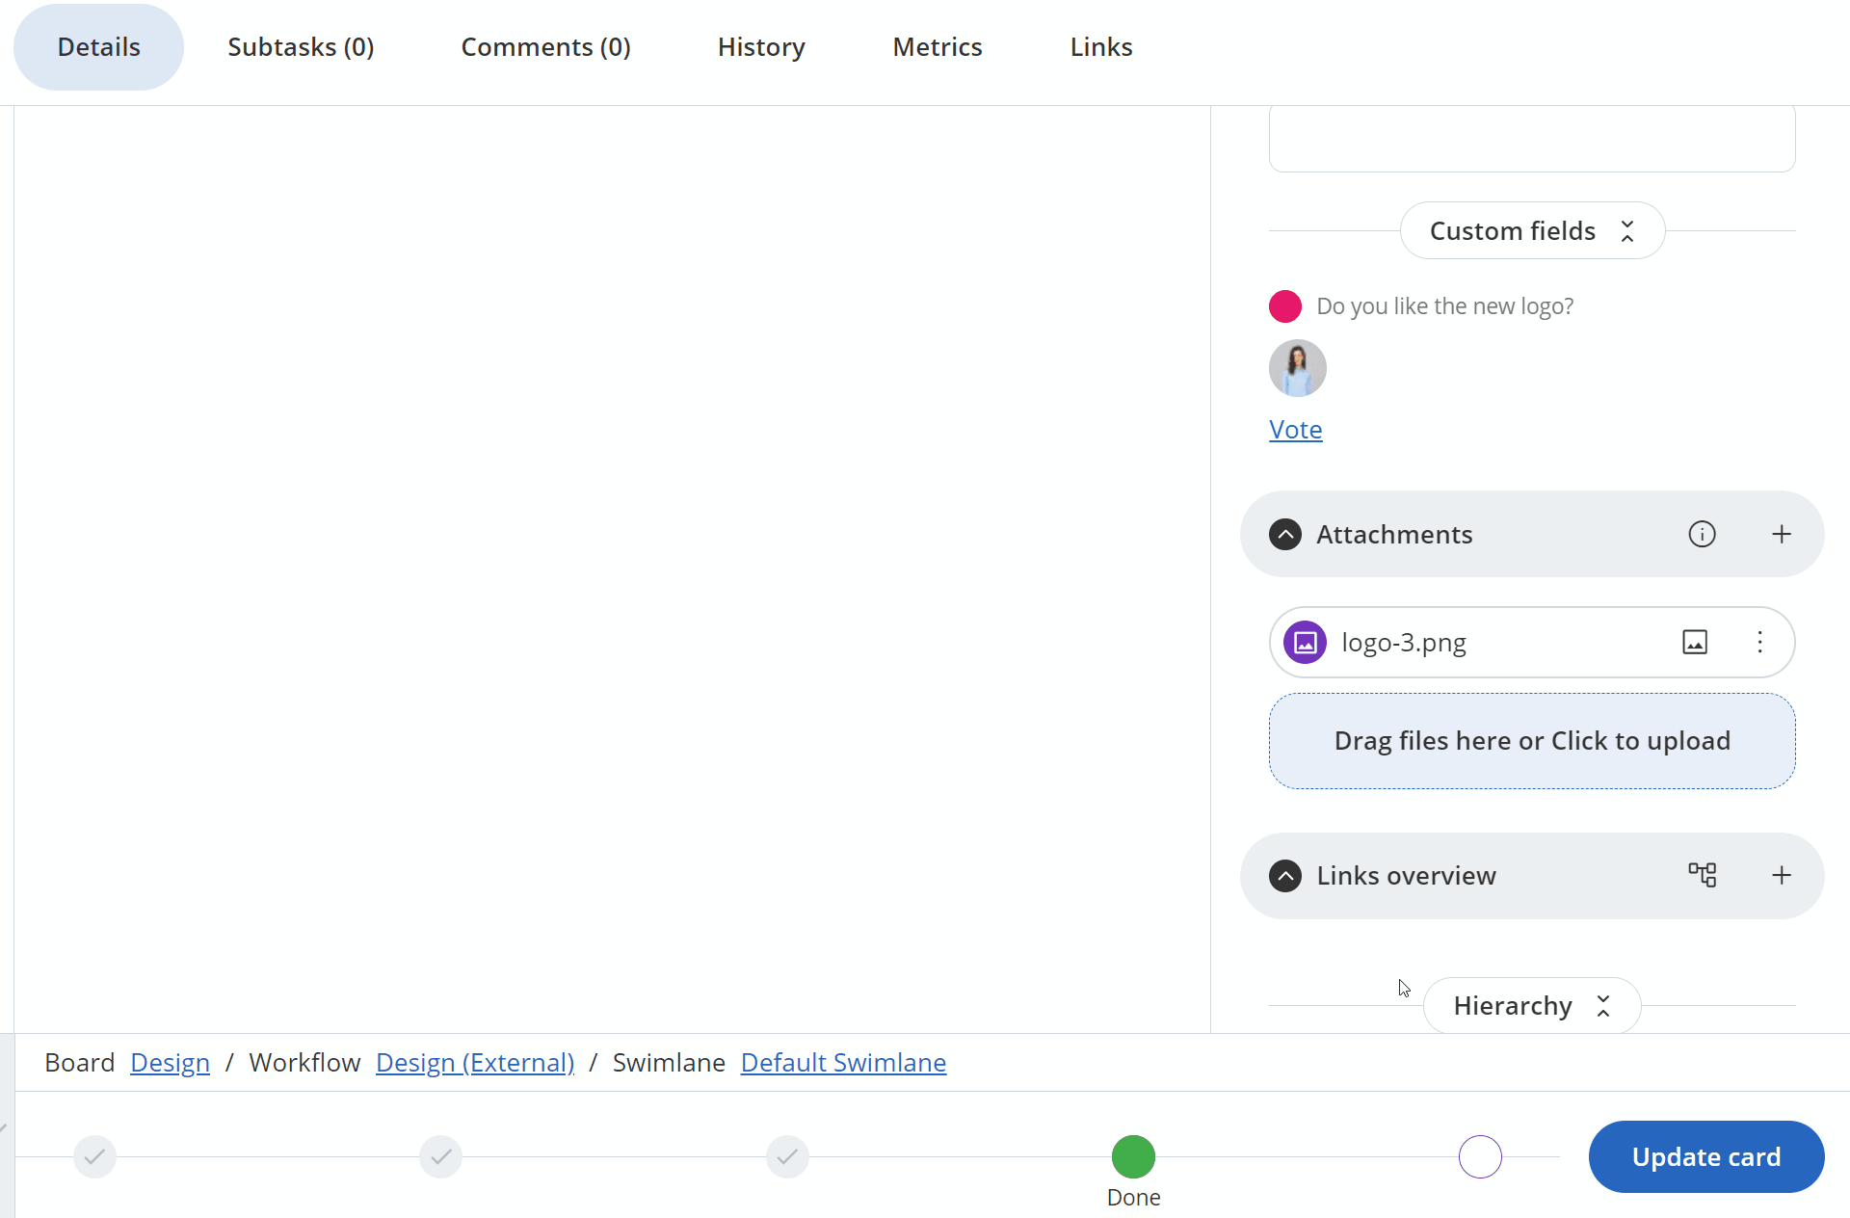The height and width of the screenshot is (1218, 1850).
Task: Switch to the History tab
Action: [760, 46]
